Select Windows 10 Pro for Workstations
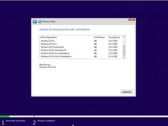168x126 pixels. pos(81,53)
